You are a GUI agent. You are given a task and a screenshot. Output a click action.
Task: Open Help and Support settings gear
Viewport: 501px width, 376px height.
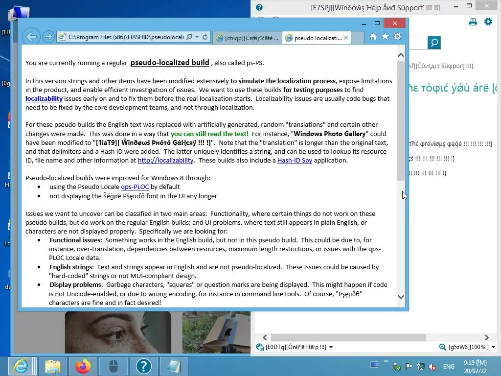click(x=488, y=22)
